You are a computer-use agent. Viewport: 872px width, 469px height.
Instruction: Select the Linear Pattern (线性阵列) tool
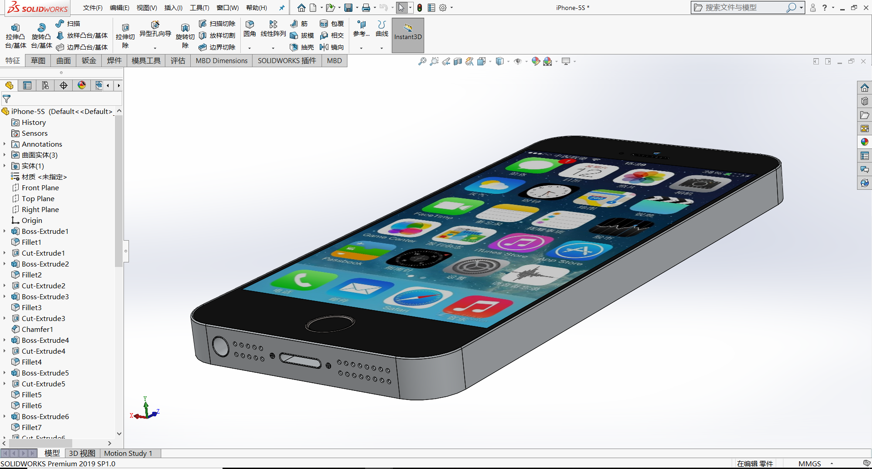pos(273,29)
